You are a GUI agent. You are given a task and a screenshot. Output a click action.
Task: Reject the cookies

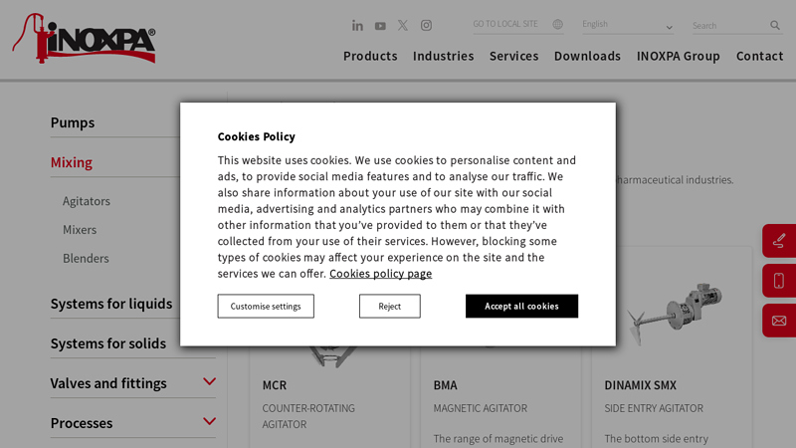[x=389, y=307]
